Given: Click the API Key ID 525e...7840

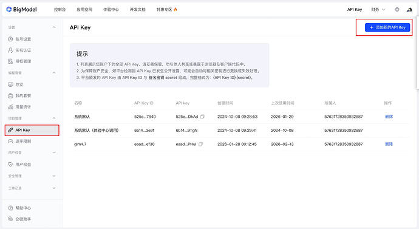Looking at the screenshot, I should [x=145, y=117].
